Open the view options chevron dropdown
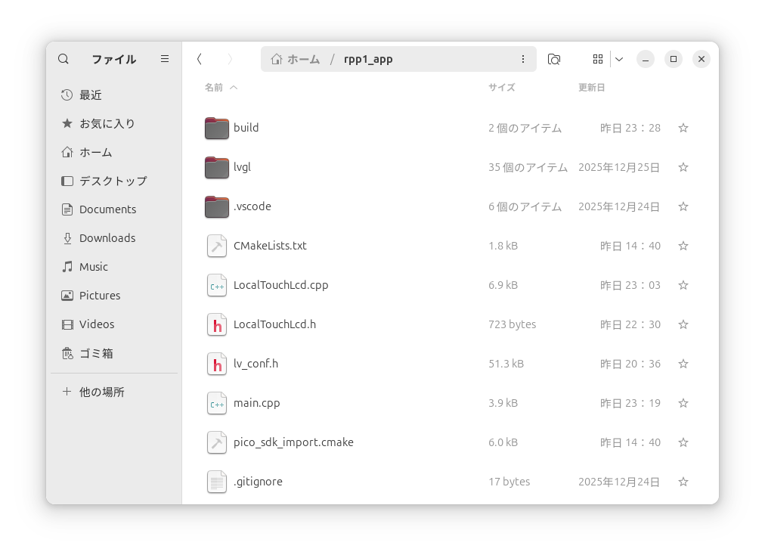Screen dimensions: 765x555 [619, 59]
